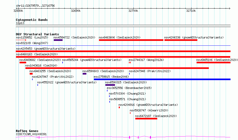
Task: Open nsv6247947 (Prakrithi2022) label
Action: click(53, 77)
